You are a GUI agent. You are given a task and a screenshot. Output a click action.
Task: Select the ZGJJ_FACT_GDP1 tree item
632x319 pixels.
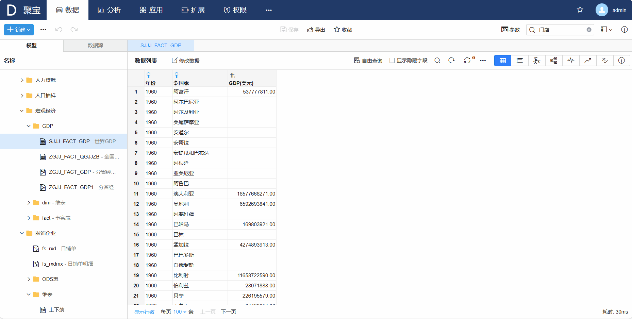tap(64, 187)
